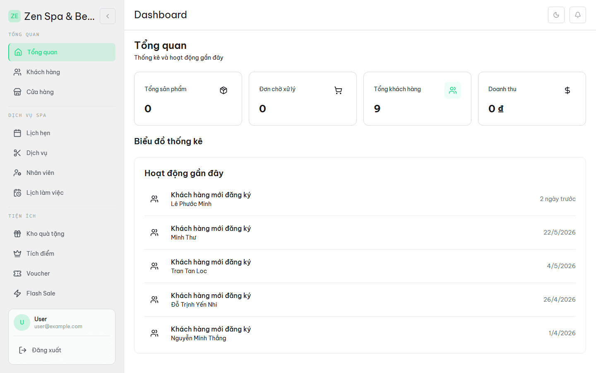596x373 pixels.
Task: Click the date 4/5/2026
Action: pos(561,266)
